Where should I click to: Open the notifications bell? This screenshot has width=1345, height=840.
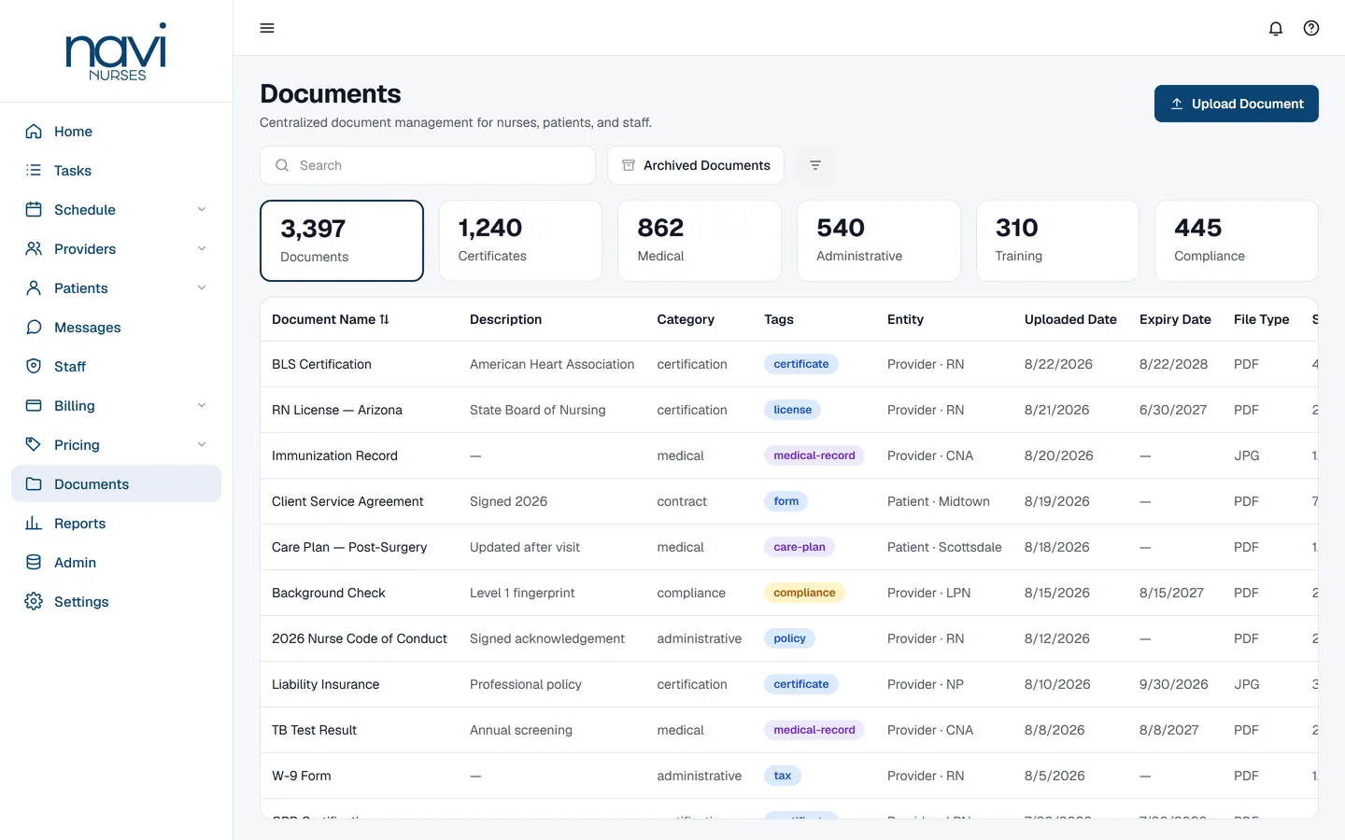[1276, 28]
